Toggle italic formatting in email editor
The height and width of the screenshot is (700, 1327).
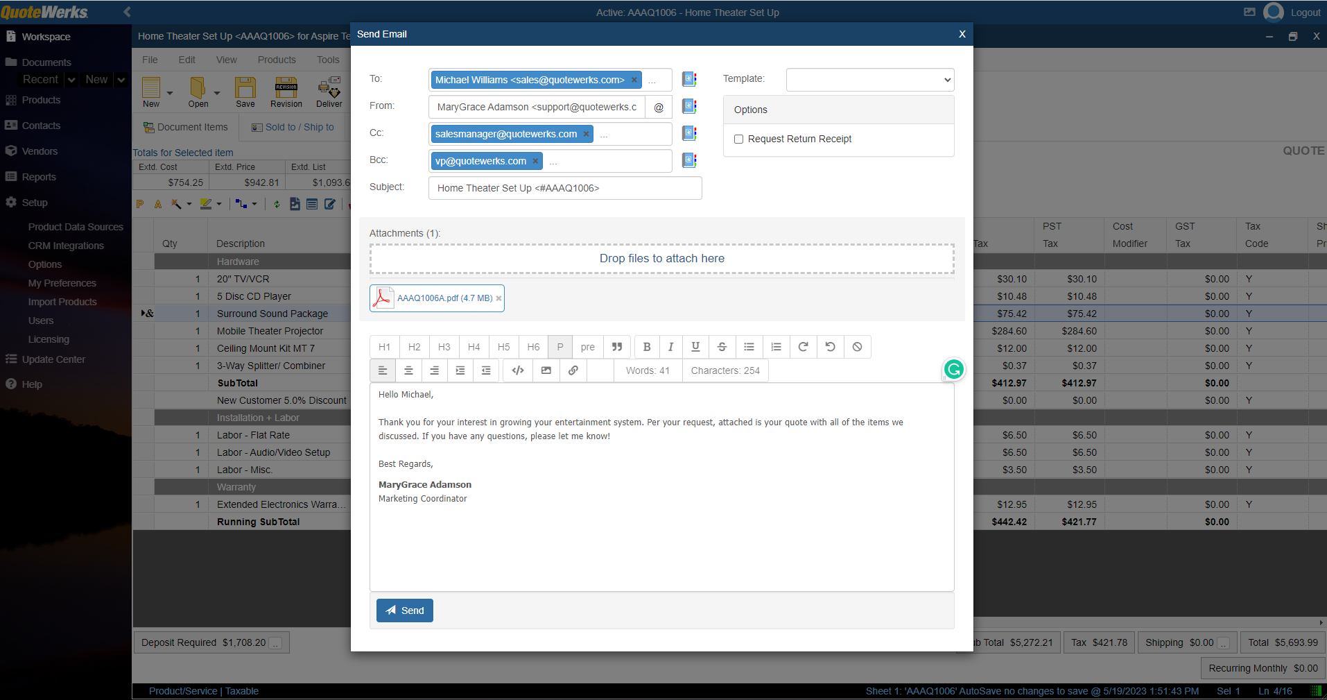pyautogui.click(x=670, y=347)
